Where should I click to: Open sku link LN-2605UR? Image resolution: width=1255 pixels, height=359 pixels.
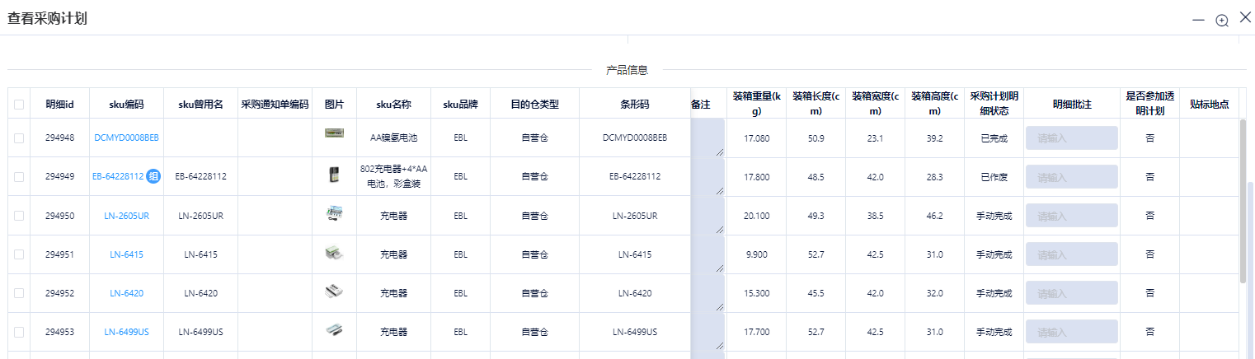126,216
